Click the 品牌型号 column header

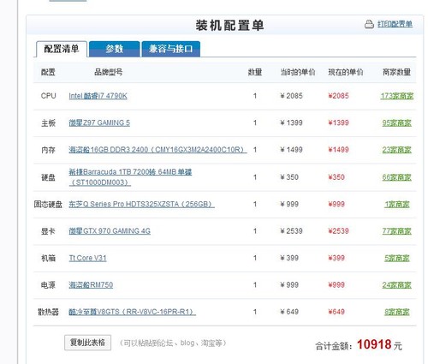(x=109, y=72)
